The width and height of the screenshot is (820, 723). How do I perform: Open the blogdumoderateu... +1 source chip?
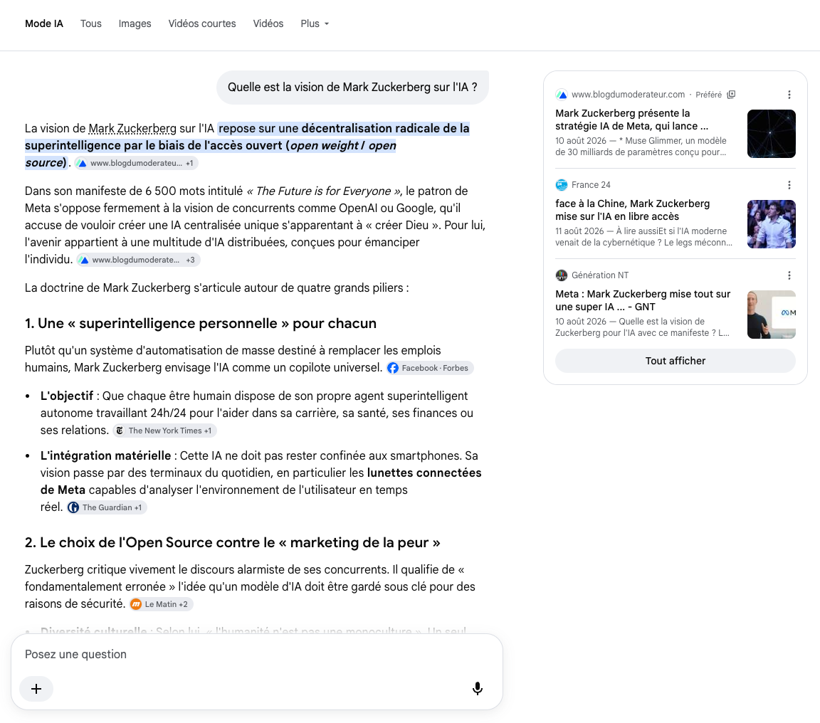tap(137, 163)
